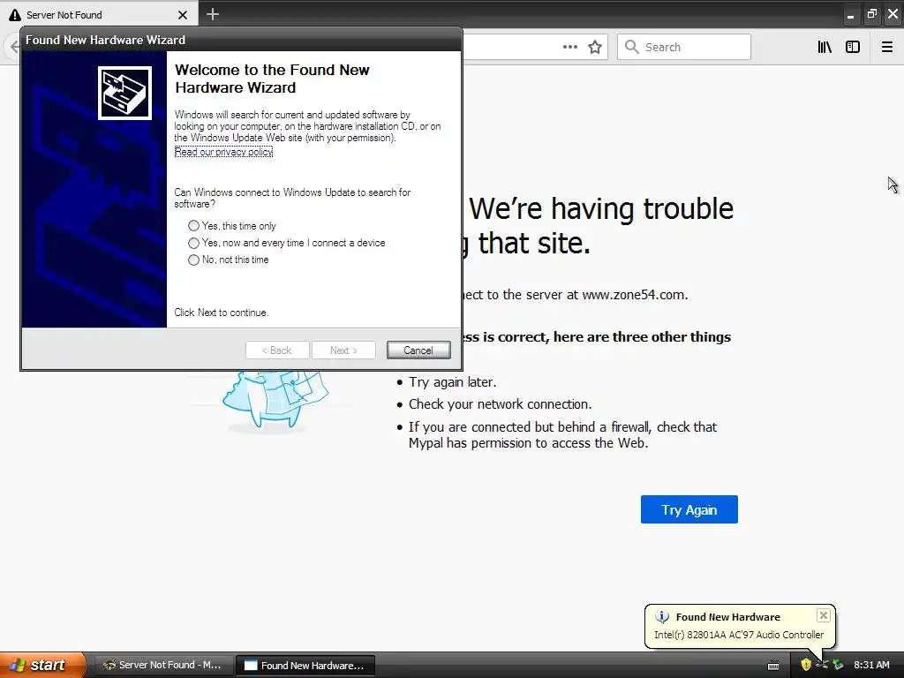The image size is (904, 678).
Task: Click the browser back arrow button
Action: tap(14, 47)
